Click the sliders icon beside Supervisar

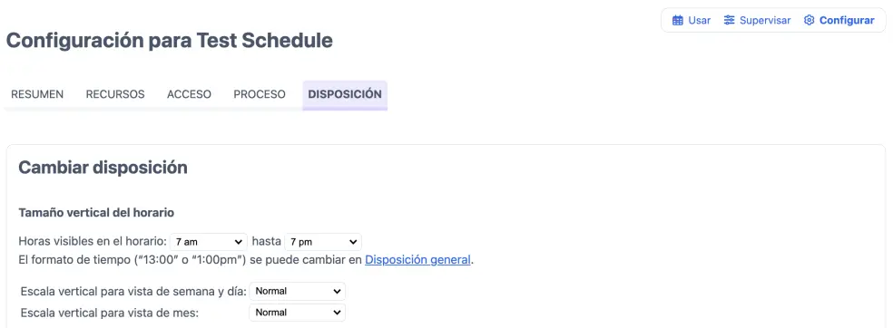tap(729, 21)
